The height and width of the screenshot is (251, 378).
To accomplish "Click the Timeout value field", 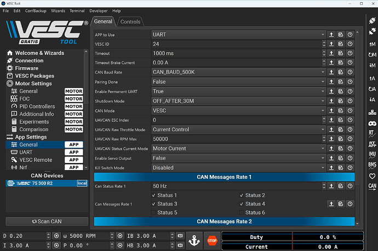I will (x=238, y=54).
